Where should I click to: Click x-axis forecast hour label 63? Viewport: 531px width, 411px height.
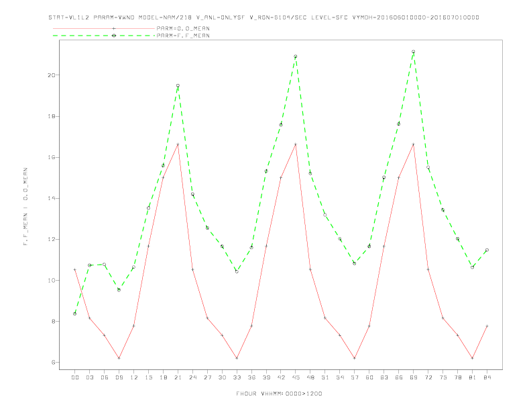tap(384, 377)
